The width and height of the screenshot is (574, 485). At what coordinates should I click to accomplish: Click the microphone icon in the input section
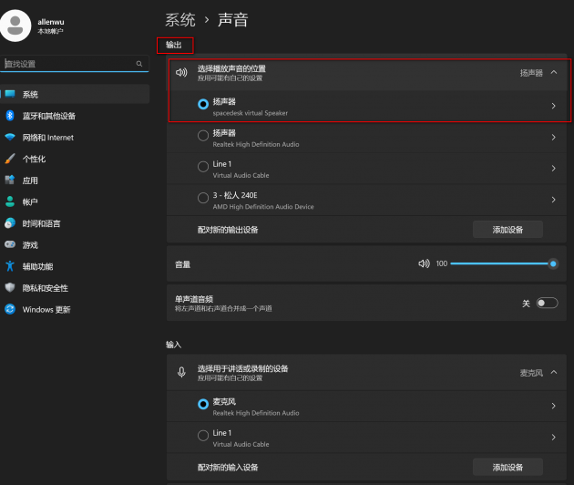[x=181, y=372]
